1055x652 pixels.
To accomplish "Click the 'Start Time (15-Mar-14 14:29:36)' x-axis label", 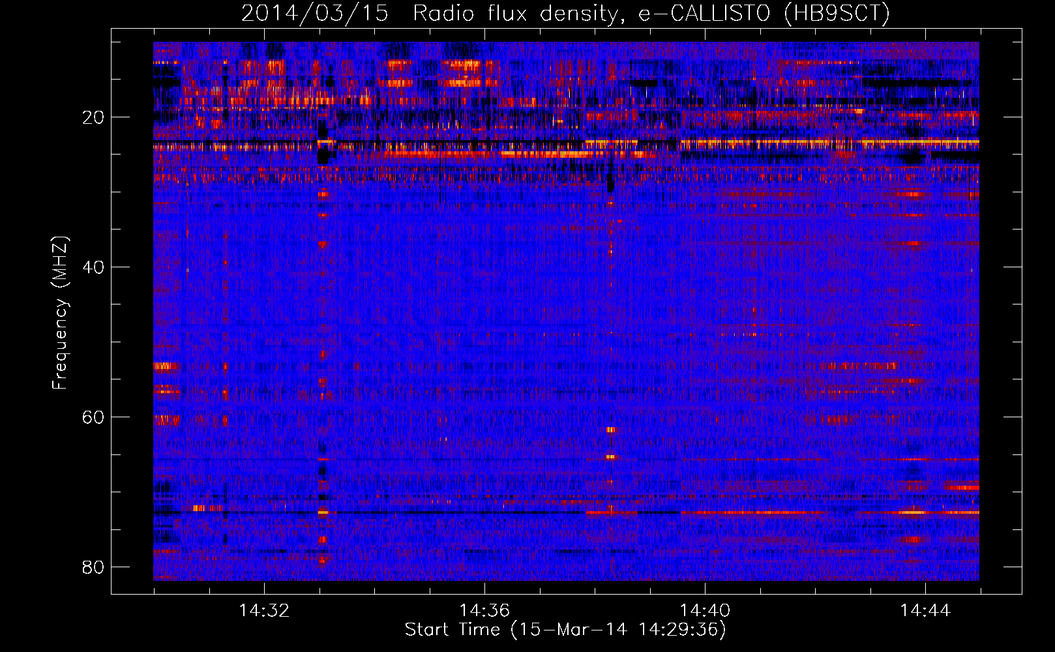I will tap(565, 630).
